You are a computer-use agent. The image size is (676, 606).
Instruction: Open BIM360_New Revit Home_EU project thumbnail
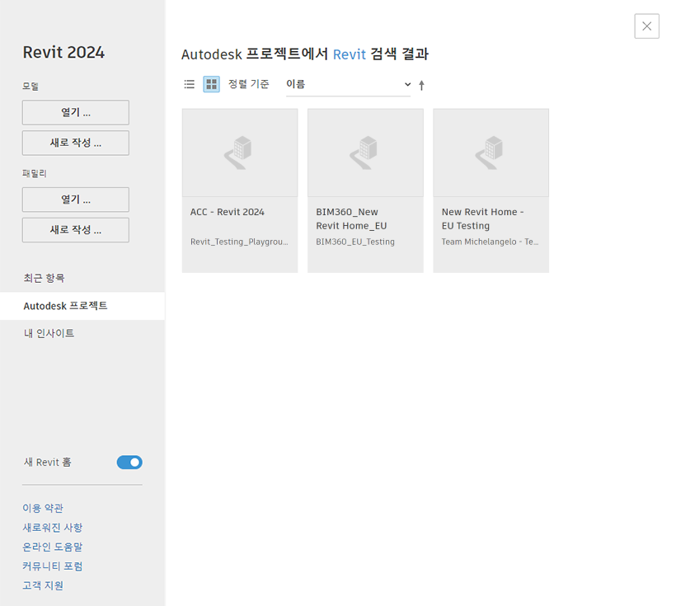(365, 153)
